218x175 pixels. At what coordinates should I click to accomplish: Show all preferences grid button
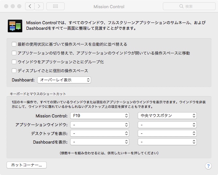55,6
